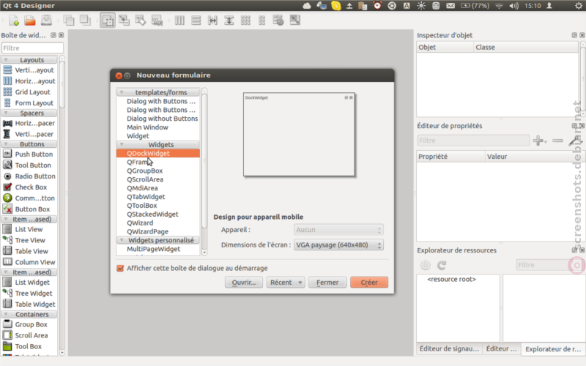Select the Edit Buddies mode icon
The image size is (586, 366).
[141, 20]
